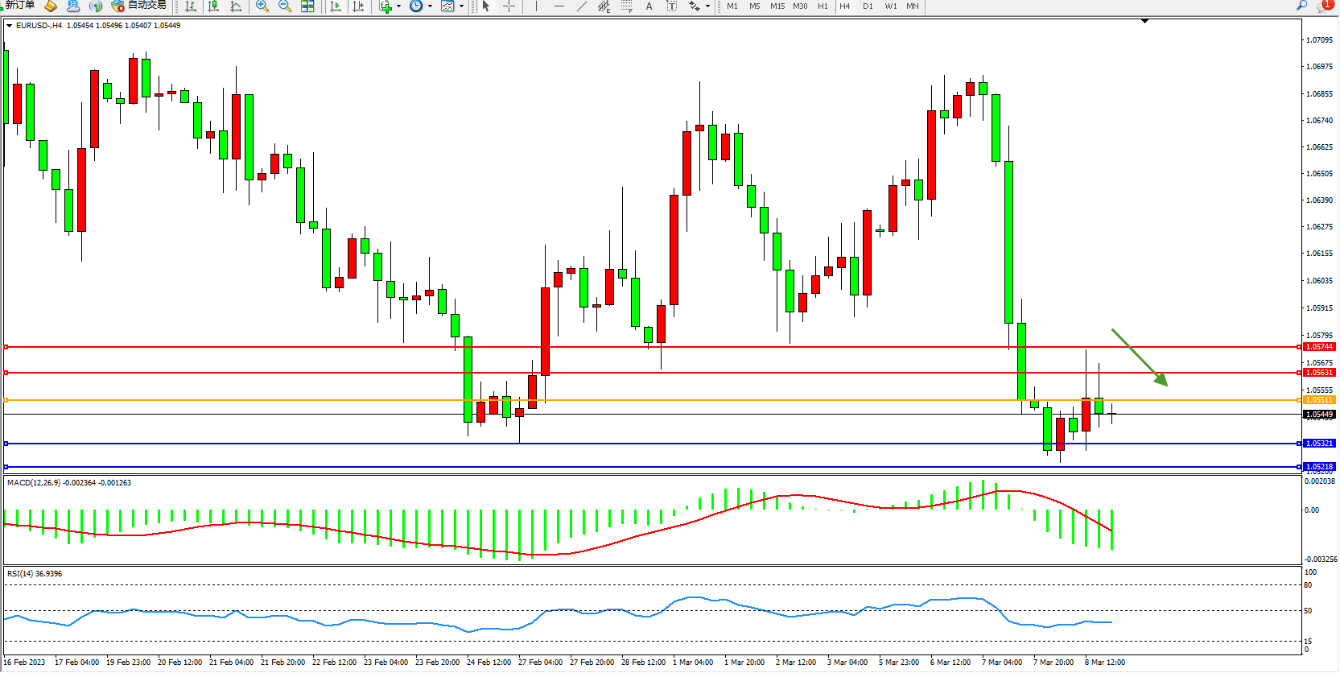Click the zoom out magnifier icon
1340x673 pixels.
(285, 6)
